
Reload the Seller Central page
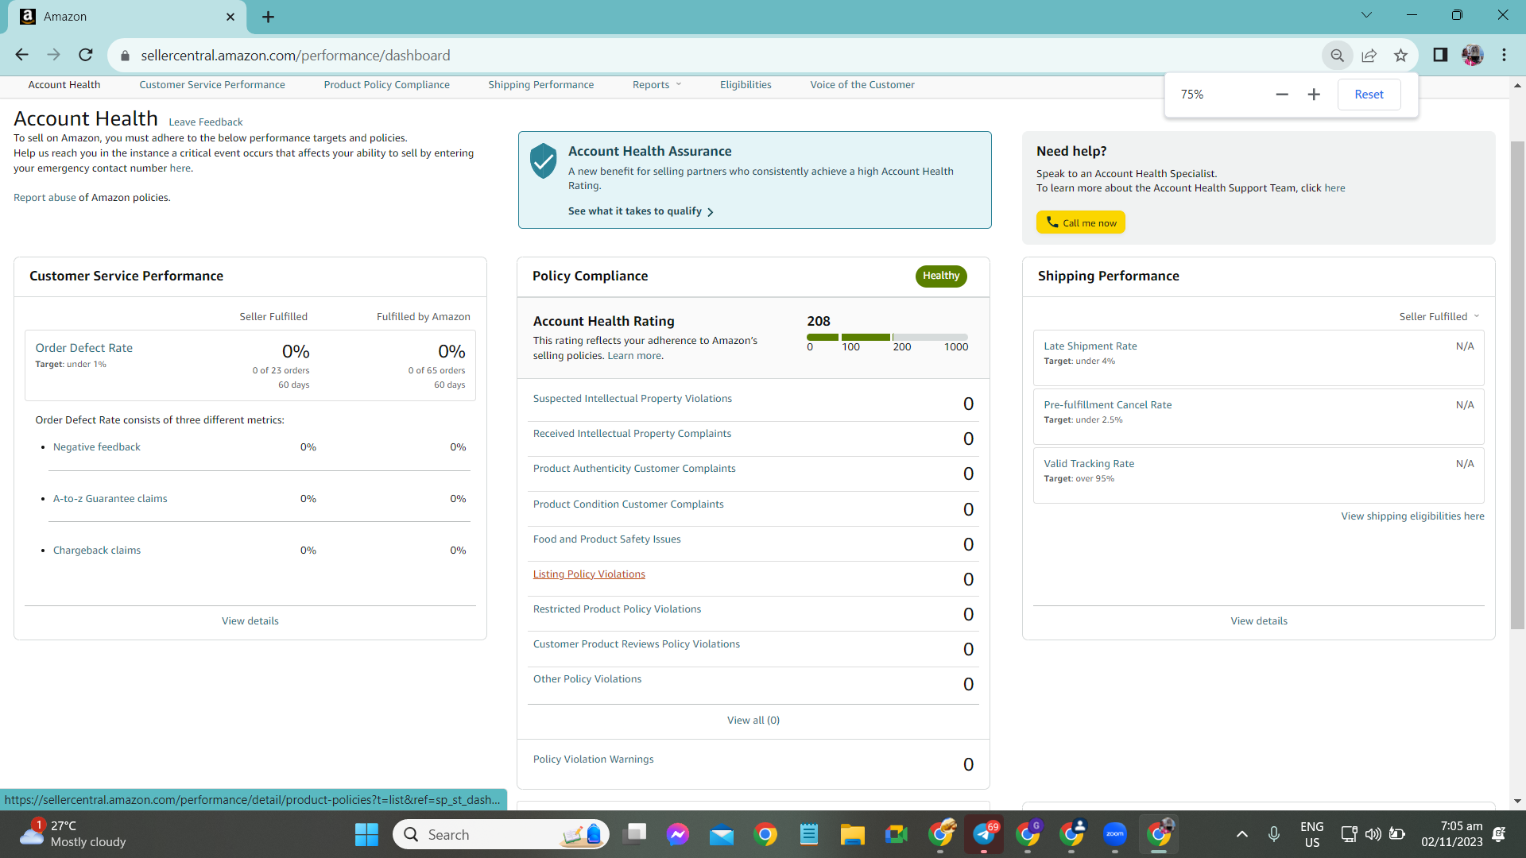pos(86,55)
